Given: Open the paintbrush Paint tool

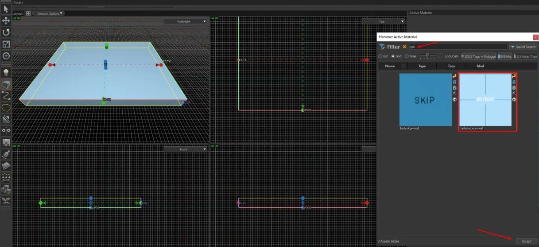Looking at the screenshot, I should (6, 154).
